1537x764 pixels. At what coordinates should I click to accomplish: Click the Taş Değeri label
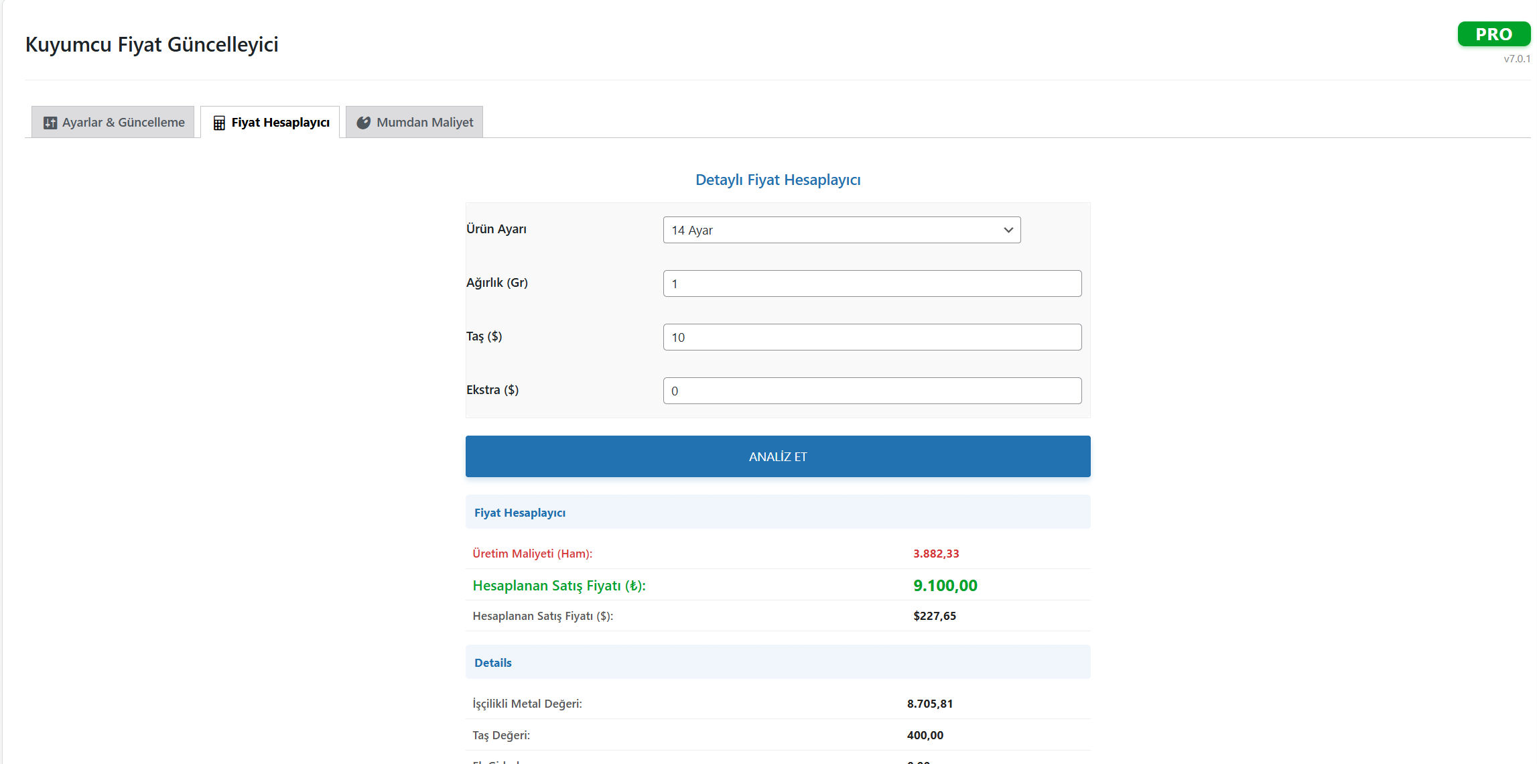501,735
